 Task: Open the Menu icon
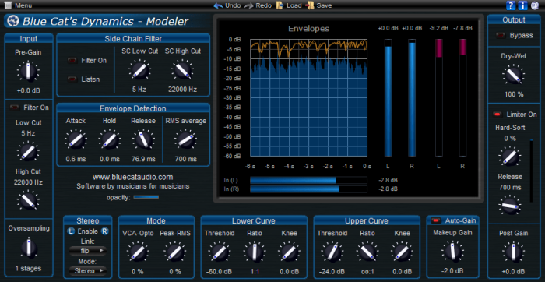(8, 5)
